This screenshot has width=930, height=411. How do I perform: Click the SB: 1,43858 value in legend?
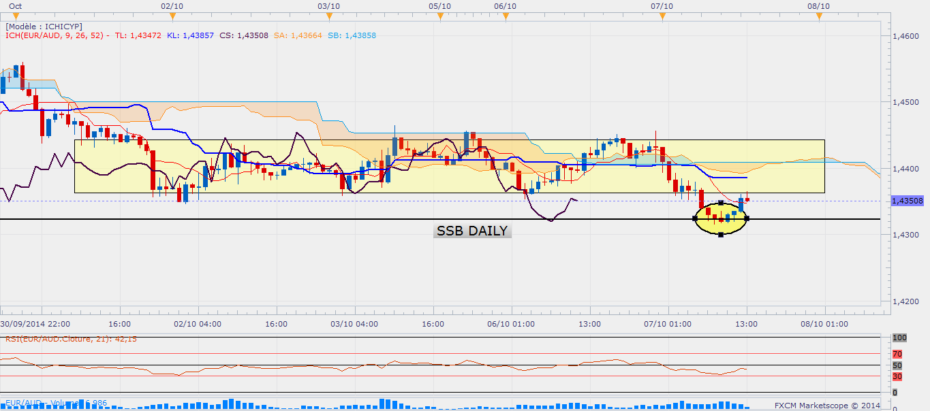pos(352,35)
